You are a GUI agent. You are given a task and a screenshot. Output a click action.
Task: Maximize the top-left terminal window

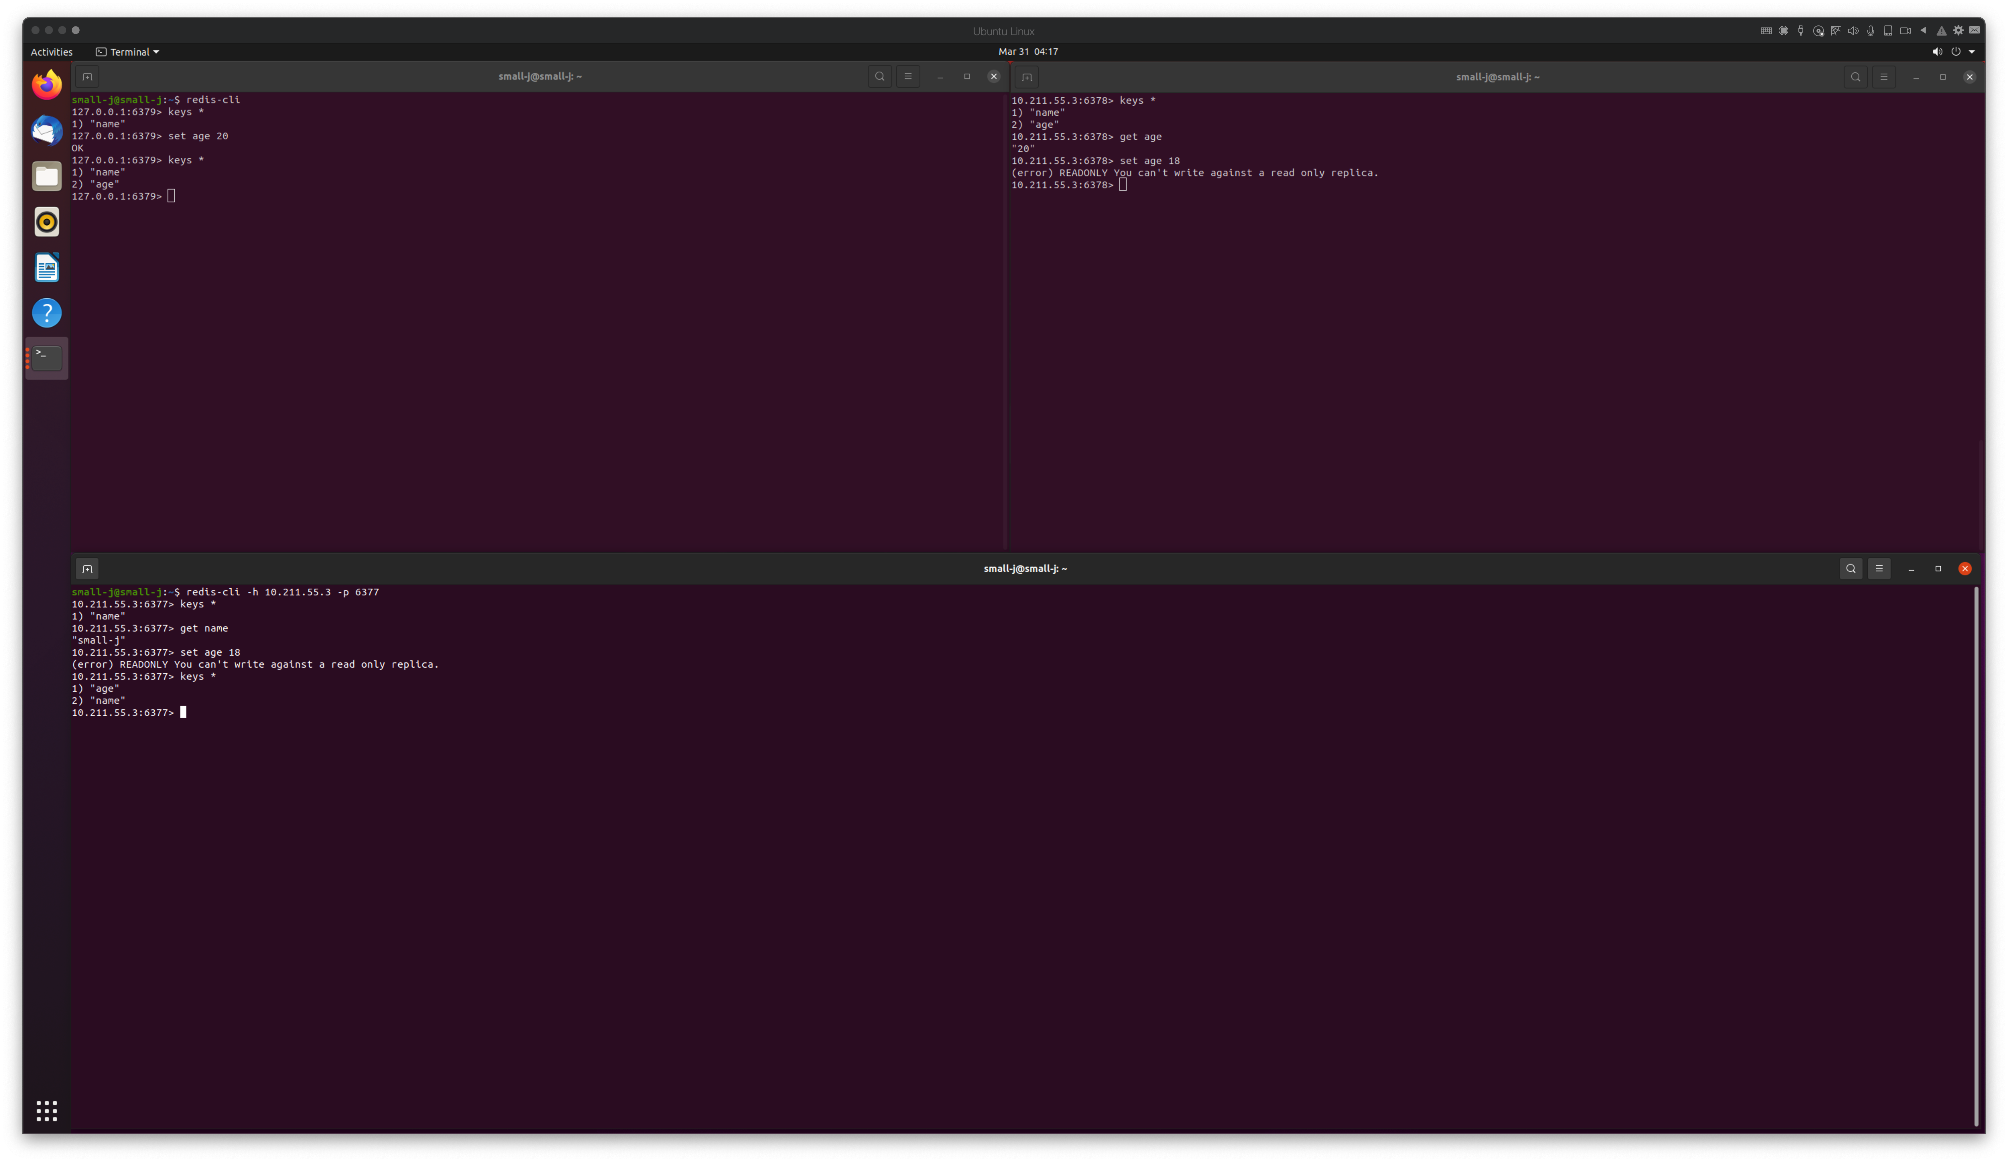tap(968, 76)
